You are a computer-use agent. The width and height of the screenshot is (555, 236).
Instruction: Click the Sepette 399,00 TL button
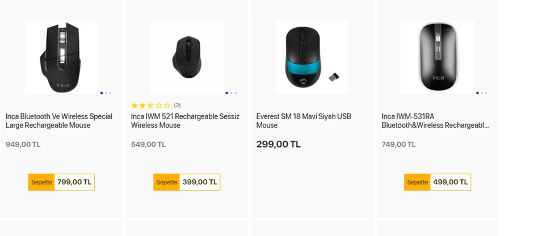pyautogui.click(x=186, y=182)
